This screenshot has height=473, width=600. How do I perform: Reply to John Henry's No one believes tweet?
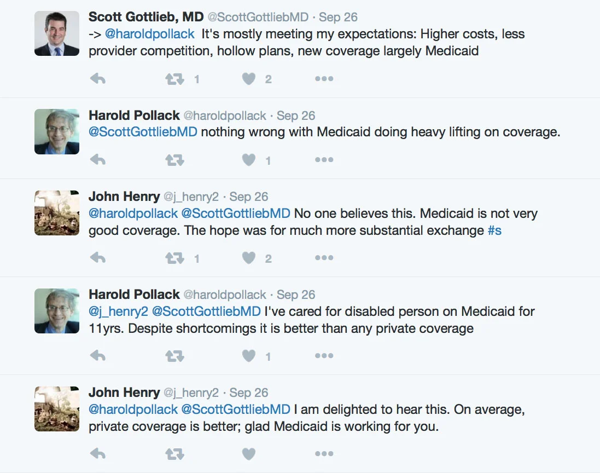(97, 258)
